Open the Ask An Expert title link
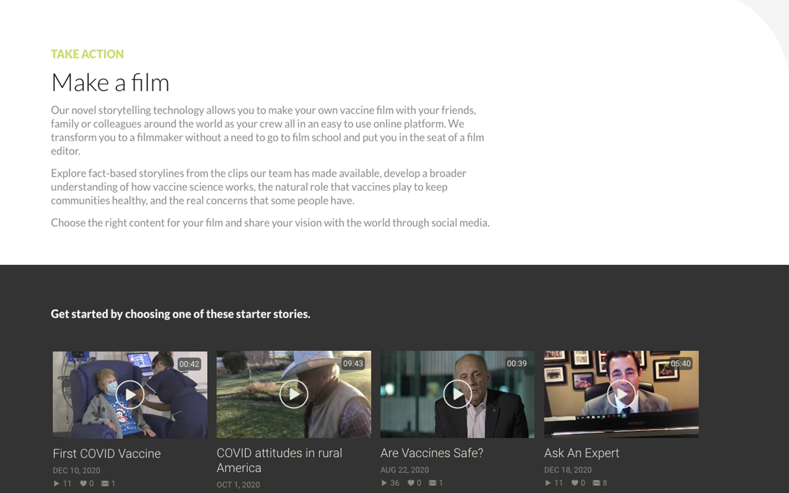Screen dimensions: 789x493 (581, 453)
